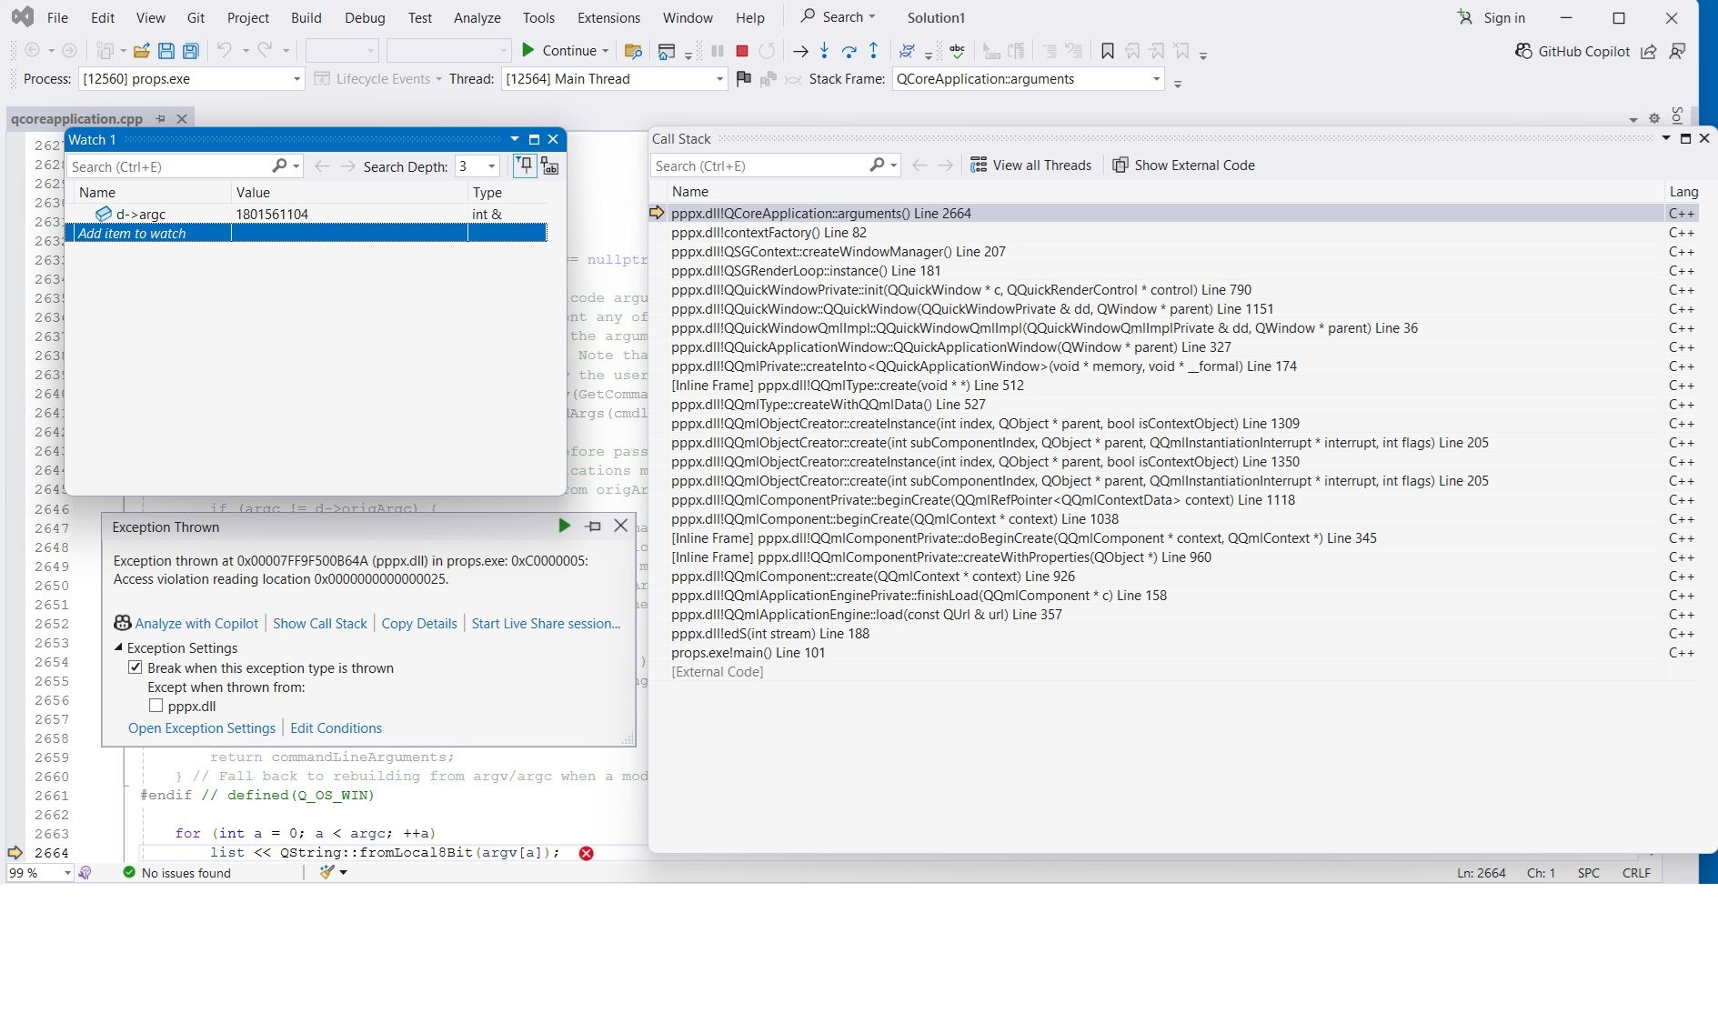Open the File menu
The image size is (1718, 1023).
point(57,17)
